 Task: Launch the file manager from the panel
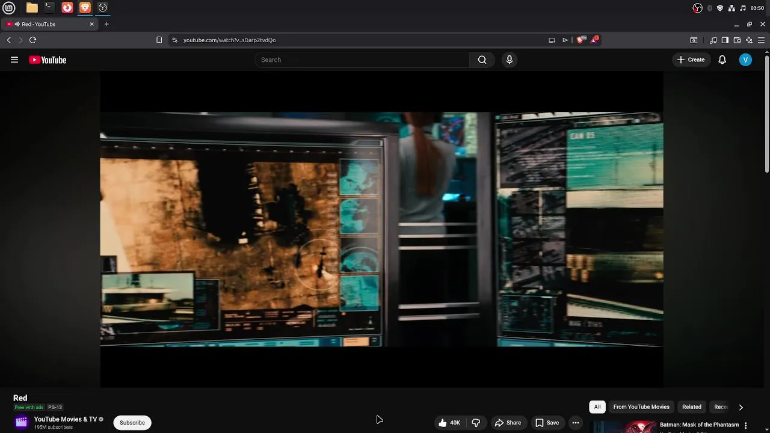click(x=32, y=8)
